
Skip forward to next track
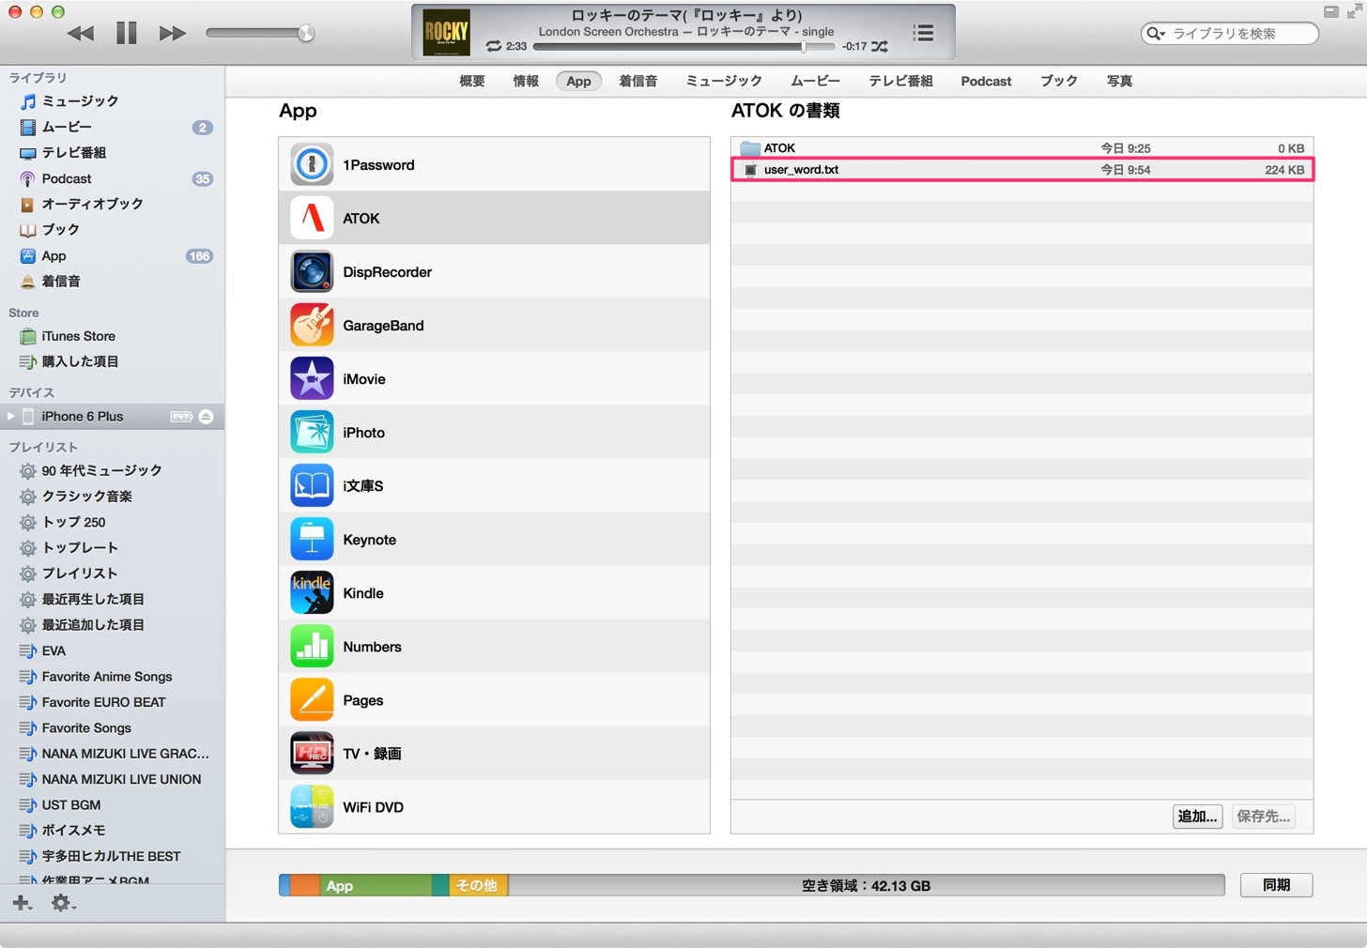click(172, 33)
